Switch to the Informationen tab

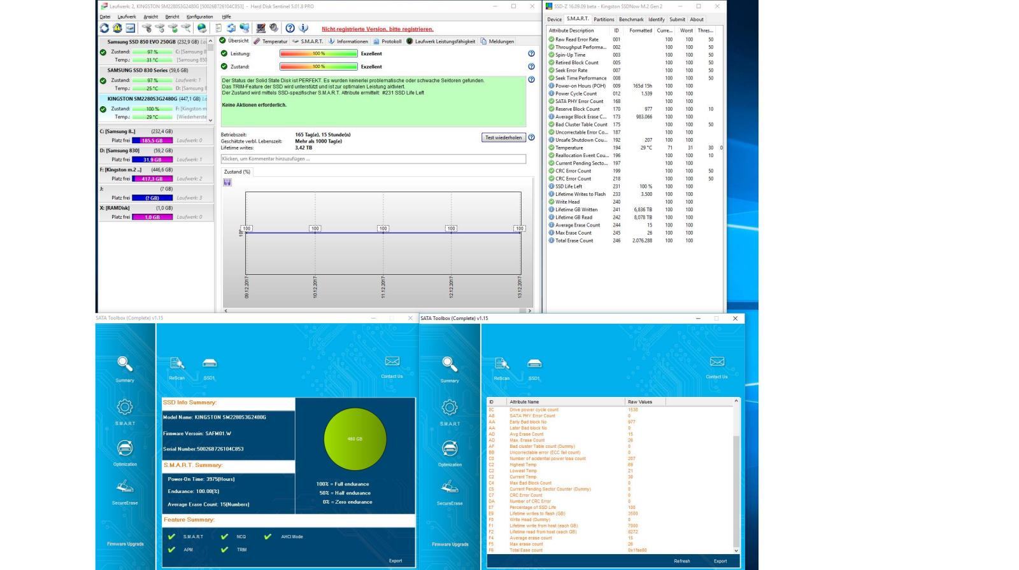pos(348,41)
